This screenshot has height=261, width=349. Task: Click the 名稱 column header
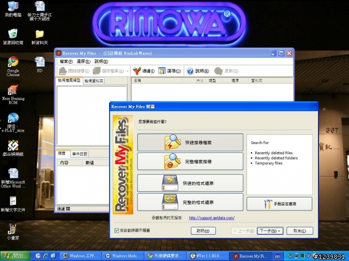[157, 80]
